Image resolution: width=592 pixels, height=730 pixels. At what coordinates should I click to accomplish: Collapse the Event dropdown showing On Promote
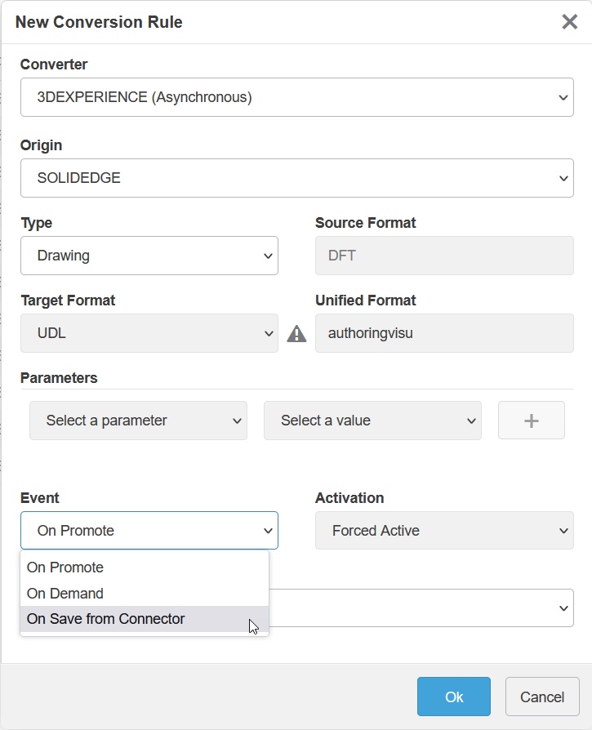pos(149,530)
